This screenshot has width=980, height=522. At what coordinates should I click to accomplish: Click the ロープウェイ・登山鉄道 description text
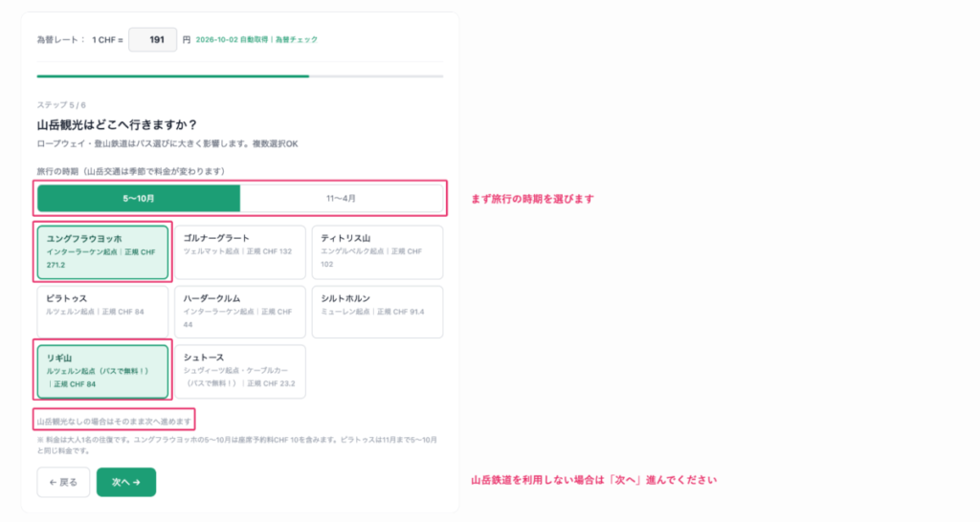(x=167, y=143)
